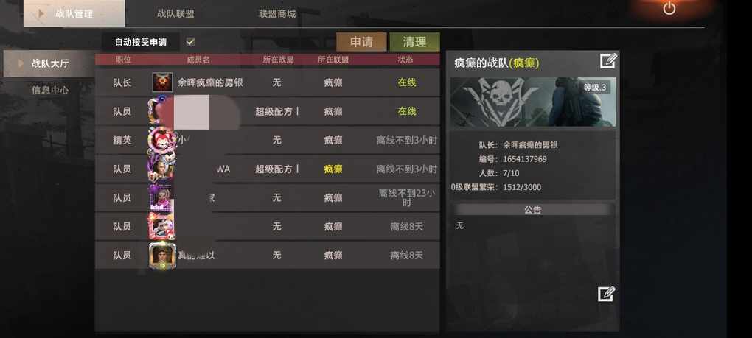Open 信息中心 in the sidebar
The height and width of the screenshot is (338, 752).
[50, 90]
